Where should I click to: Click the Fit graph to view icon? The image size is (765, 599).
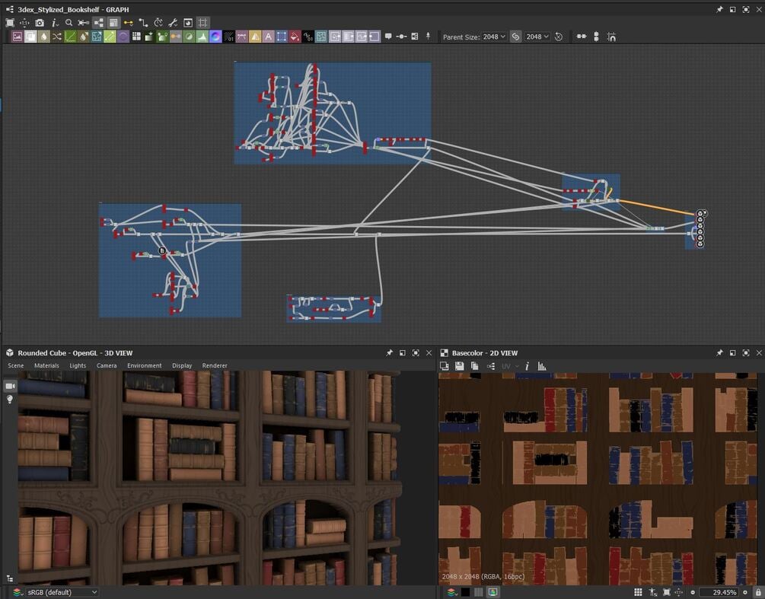[10, 22]
